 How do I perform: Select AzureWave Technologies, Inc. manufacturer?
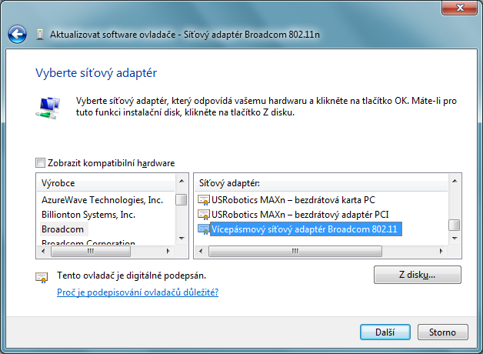pos(102,200)
